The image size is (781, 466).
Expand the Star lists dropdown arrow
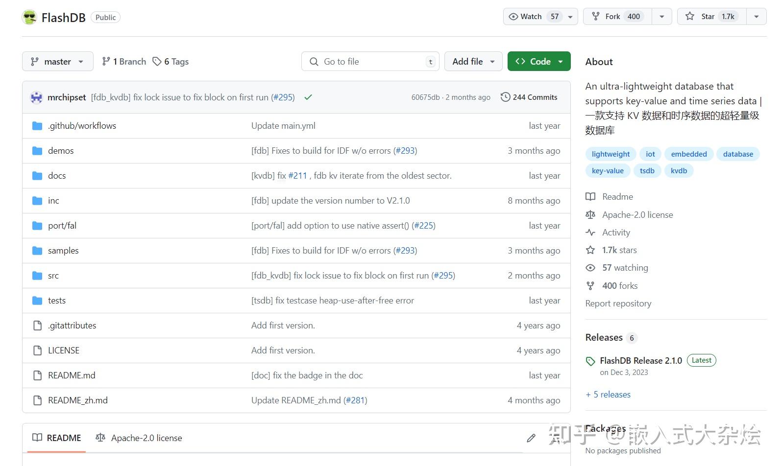pyautogui.click(x=757, y=17)
